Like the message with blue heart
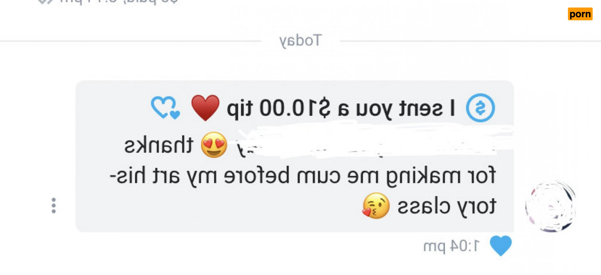This screenshot has height=275, width=601. (x=501, y=246)
